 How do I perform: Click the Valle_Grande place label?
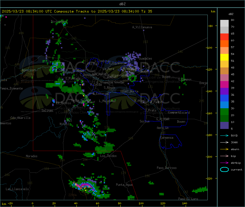(x=81, y=100)
